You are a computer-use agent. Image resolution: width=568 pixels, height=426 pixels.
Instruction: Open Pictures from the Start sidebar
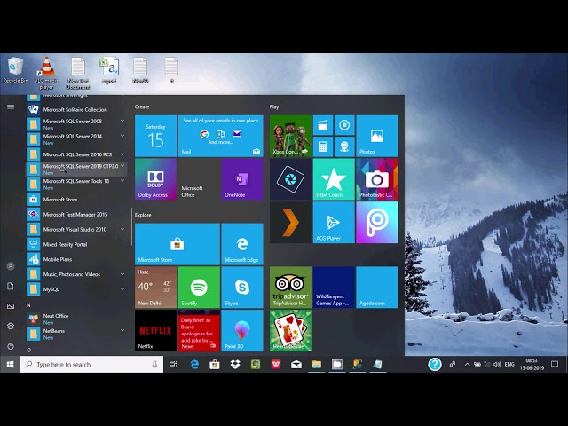click(x=11, y=306)
